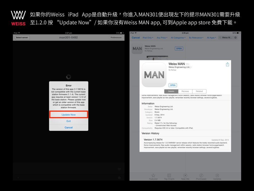Clear the App Store search text
Viewport: 254px width, 191px height.
click(x=235, y=37)
